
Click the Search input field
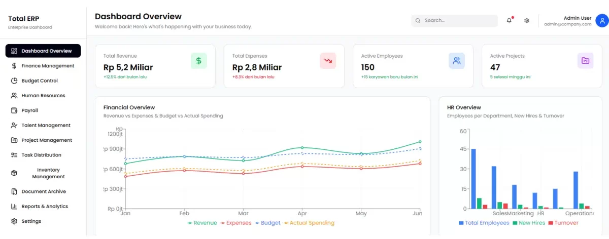pos(457,21)
